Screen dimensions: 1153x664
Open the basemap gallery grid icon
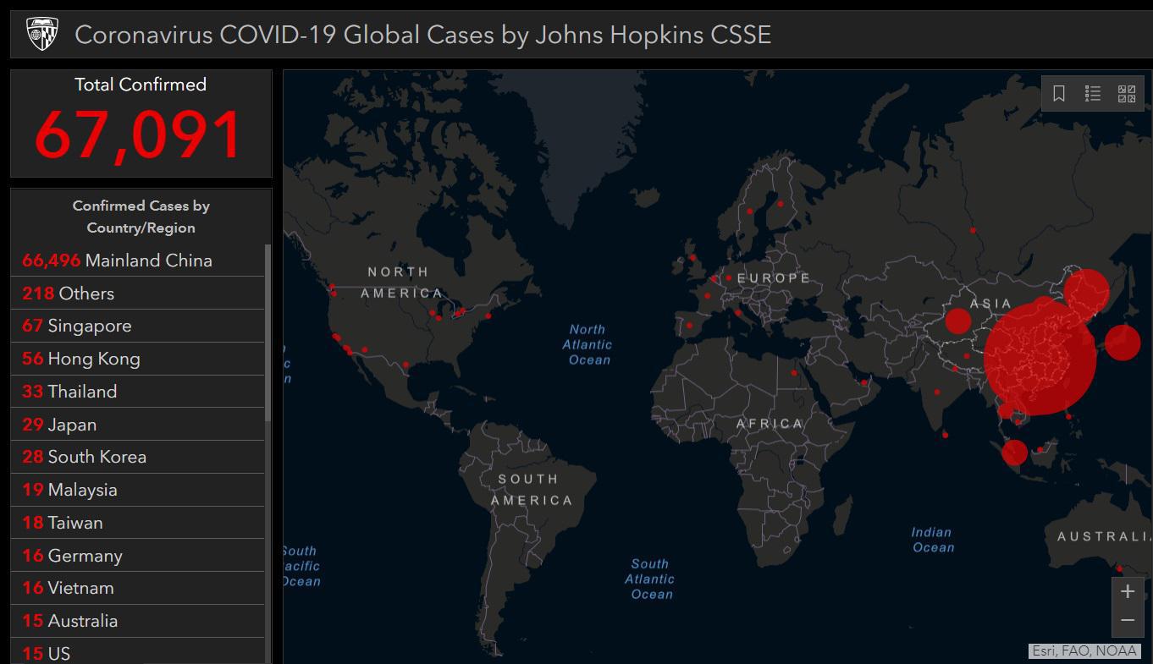pyautogui.click(x=1127, y=94)
